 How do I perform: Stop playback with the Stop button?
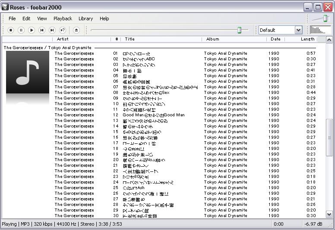click(x=11, y=30)
